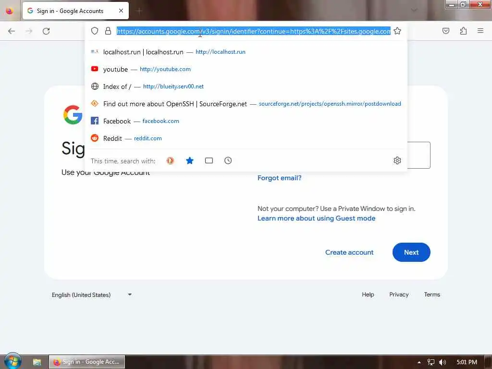Open the tracking protection shield icon
This screenshot has height=369, width=492.
(95, 31)
